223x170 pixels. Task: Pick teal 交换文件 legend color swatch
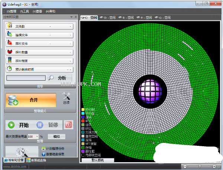tap(83, 132)
